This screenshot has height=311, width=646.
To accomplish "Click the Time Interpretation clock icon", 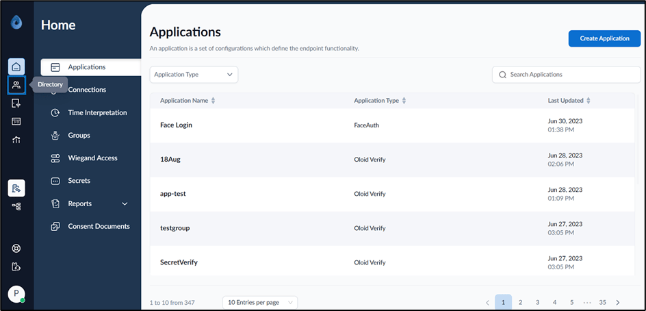I will click(x=55, y=112).
